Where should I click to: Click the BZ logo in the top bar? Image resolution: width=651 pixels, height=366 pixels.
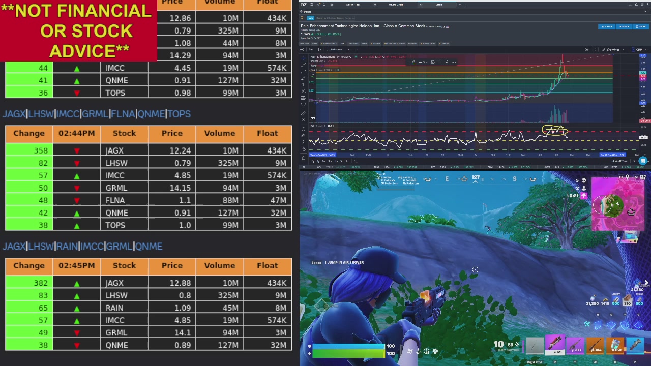click(304, 5)
